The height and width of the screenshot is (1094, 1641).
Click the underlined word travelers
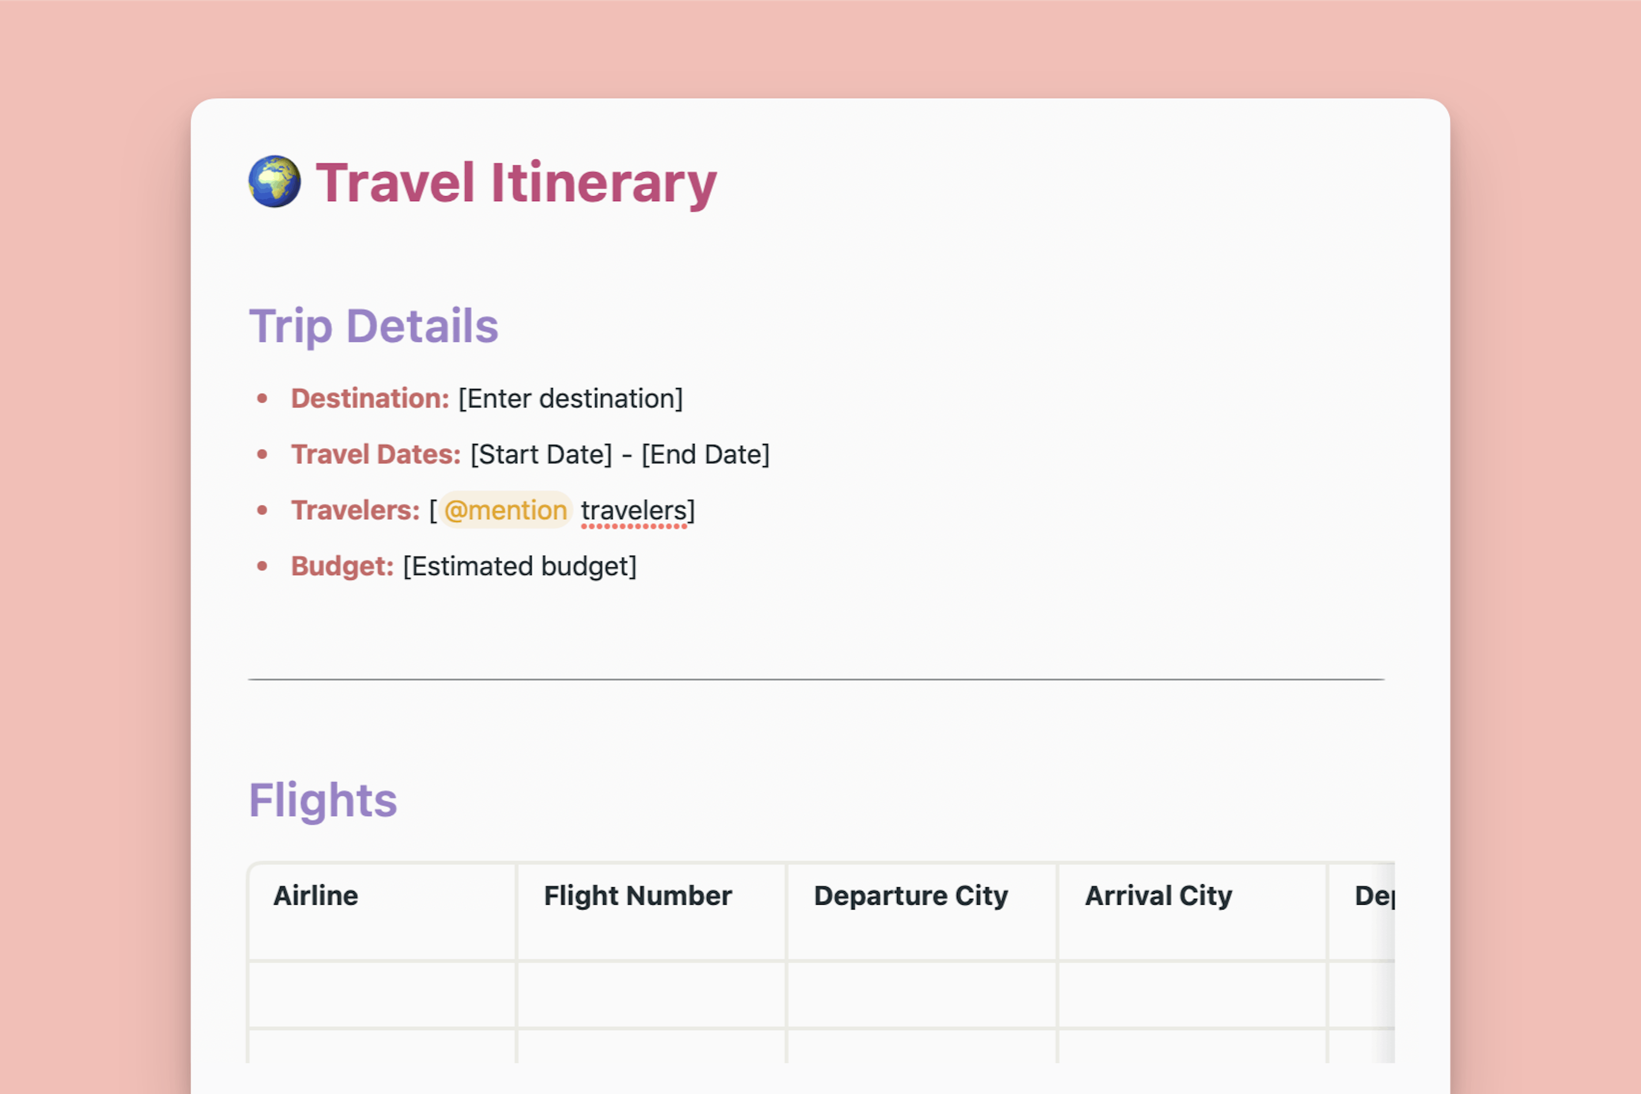click(x=634, y=511)
